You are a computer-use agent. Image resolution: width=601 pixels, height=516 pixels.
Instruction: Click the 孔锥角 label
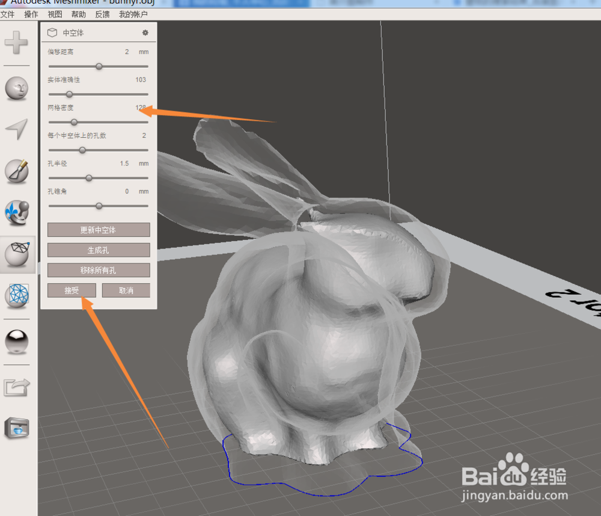pos(57,191)
